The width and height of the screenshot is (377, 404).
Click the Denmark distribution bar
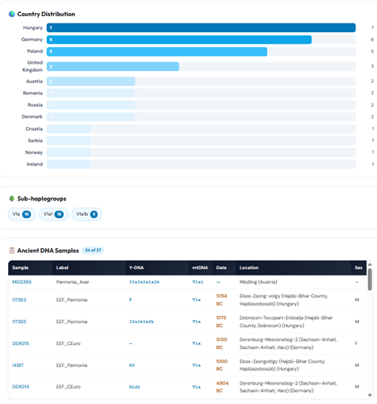click(91, 117)
